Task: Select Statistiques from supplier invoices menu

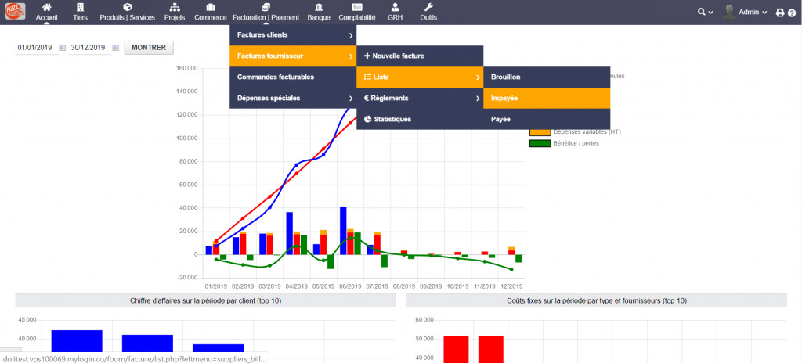Action: pyautogui.click(x=419, y=119)
